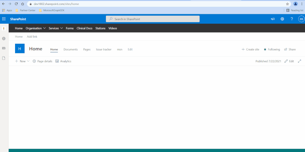The height and width of the screenshot is (152, 305).
Task: Open the help question mark icon
Action: click(x=292, y=19)
